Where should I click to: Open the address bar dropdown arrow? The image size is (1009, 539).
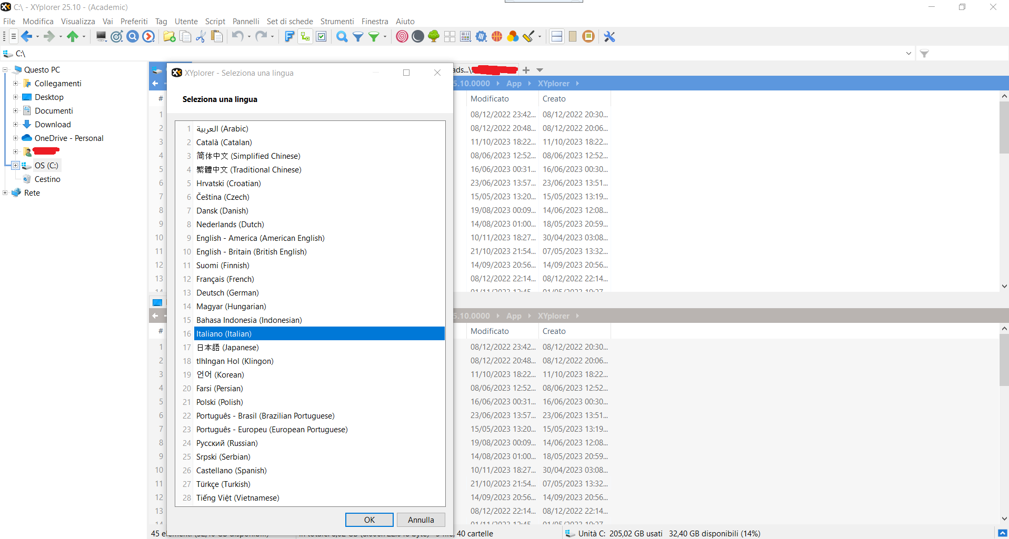908,54
